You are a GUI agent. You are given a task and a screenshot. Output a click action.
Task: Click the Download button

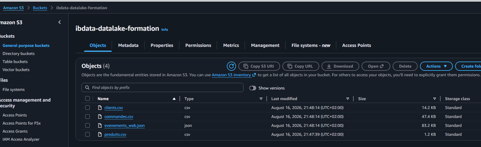click(x=340, y=66)
